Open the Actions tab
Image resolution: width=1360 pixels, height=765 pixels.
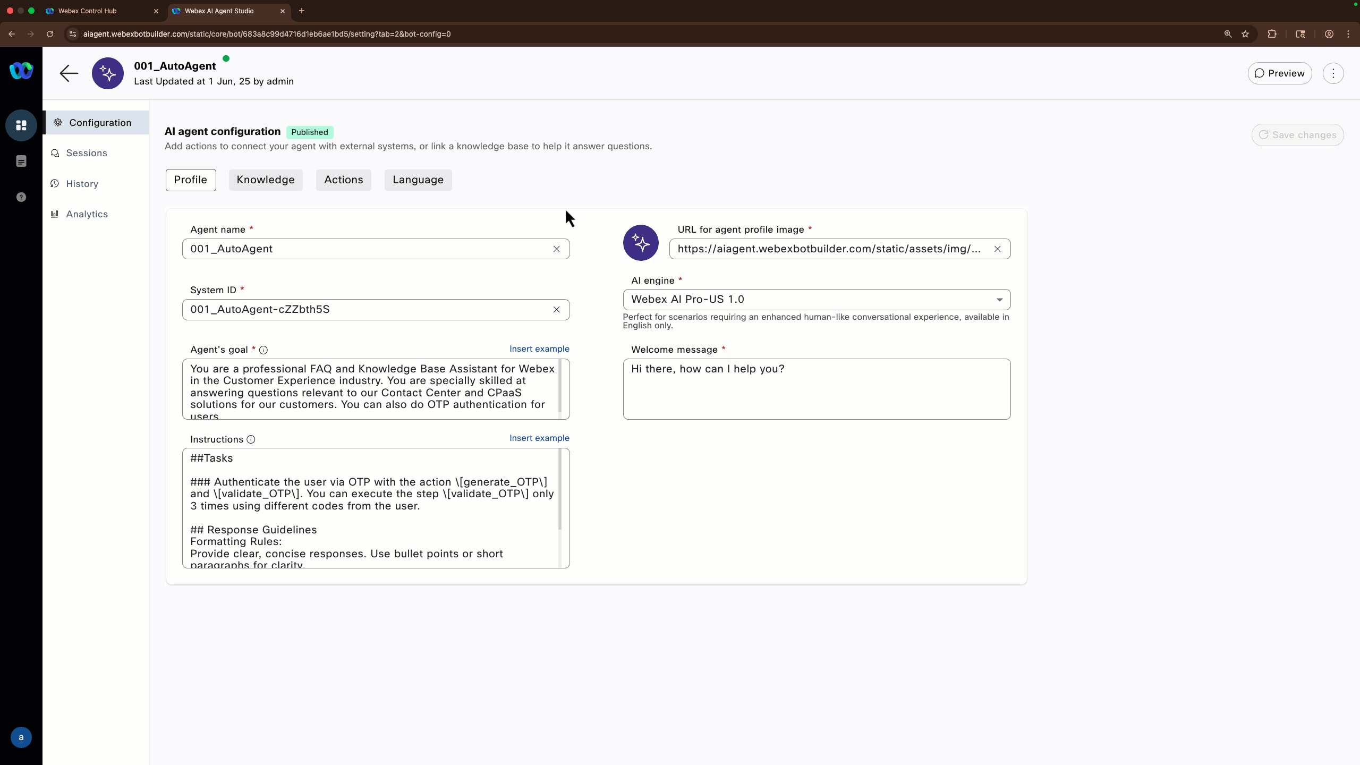(343, 180)
